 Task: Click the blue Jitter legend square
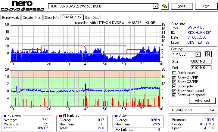[x=116, y=116]
